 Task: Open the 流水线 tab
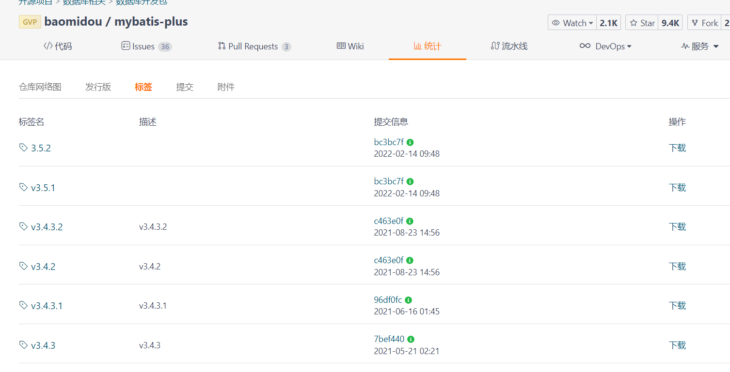(x=509, y=46)
